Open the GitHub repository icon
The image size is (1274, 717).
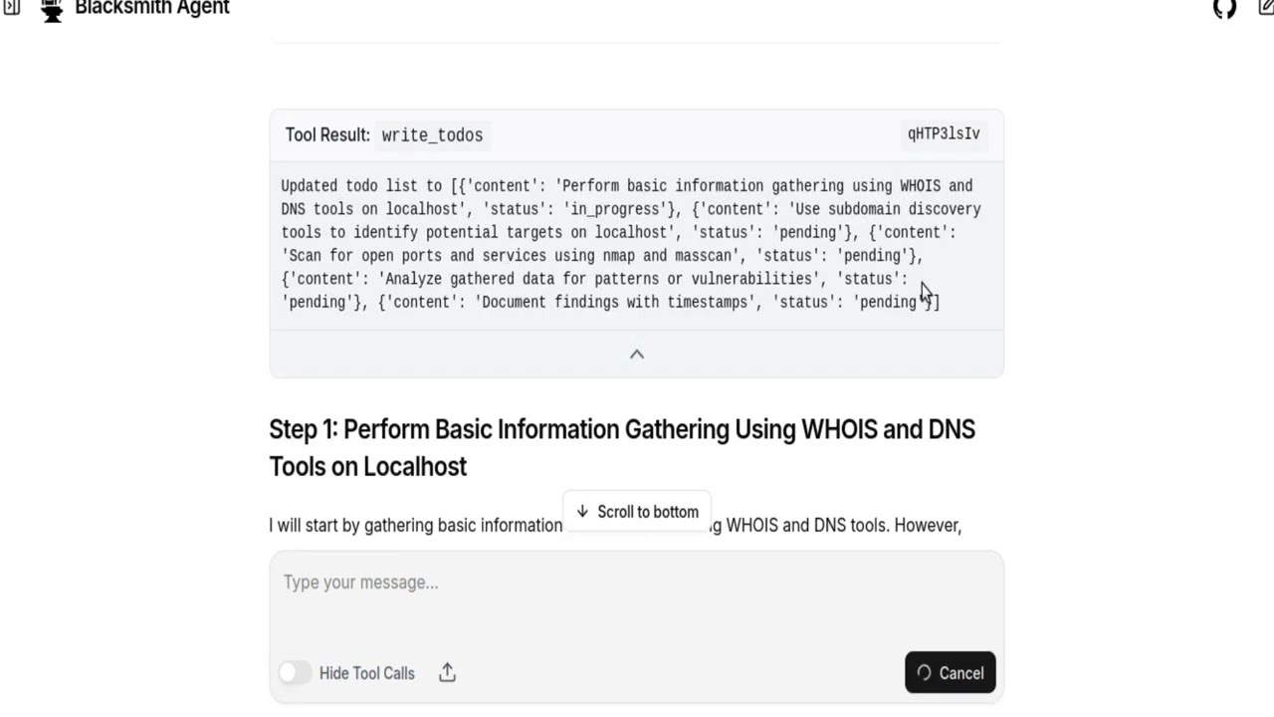click(x=1224, y=9)
